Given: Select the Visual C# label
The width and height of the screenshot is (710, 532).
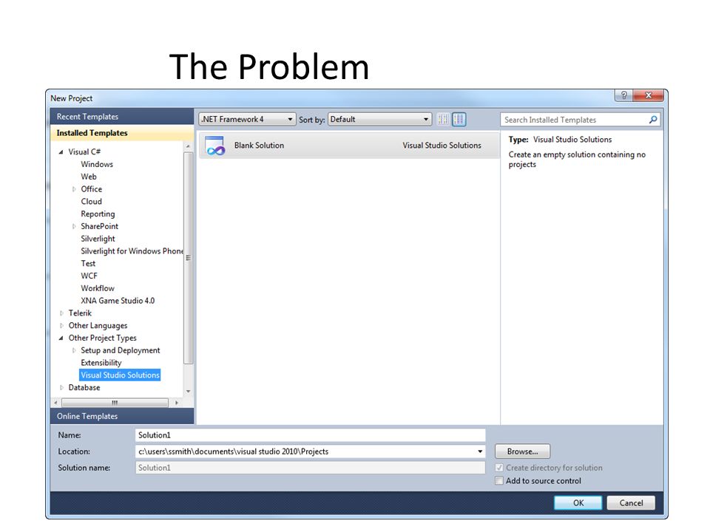Looking at the screenshot, I should 84,152.
